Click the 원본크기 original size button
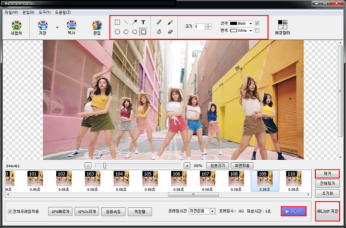The width and height of the screenshot is (346, 228). point(218,166)
